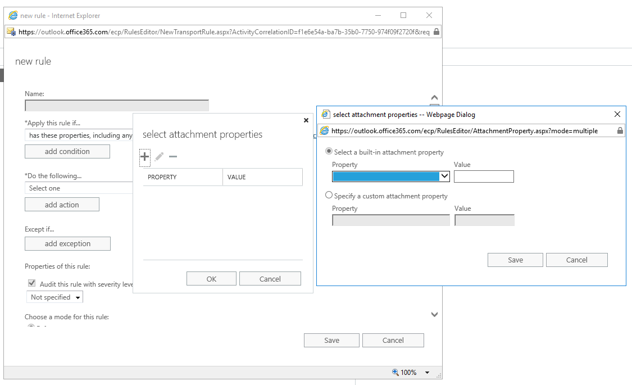Click the minus remove icon in attachment properties
This screenshot has height=385, width=632.
173,156
